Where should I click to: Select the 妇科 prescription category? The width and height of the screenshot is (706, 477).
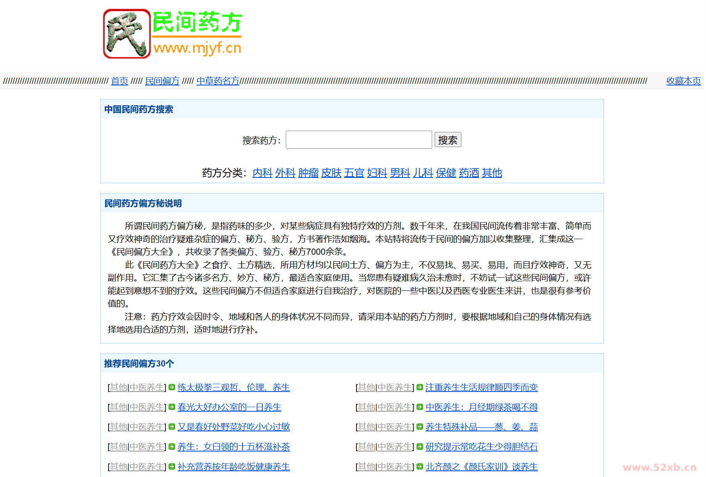[x=377, y=173]
